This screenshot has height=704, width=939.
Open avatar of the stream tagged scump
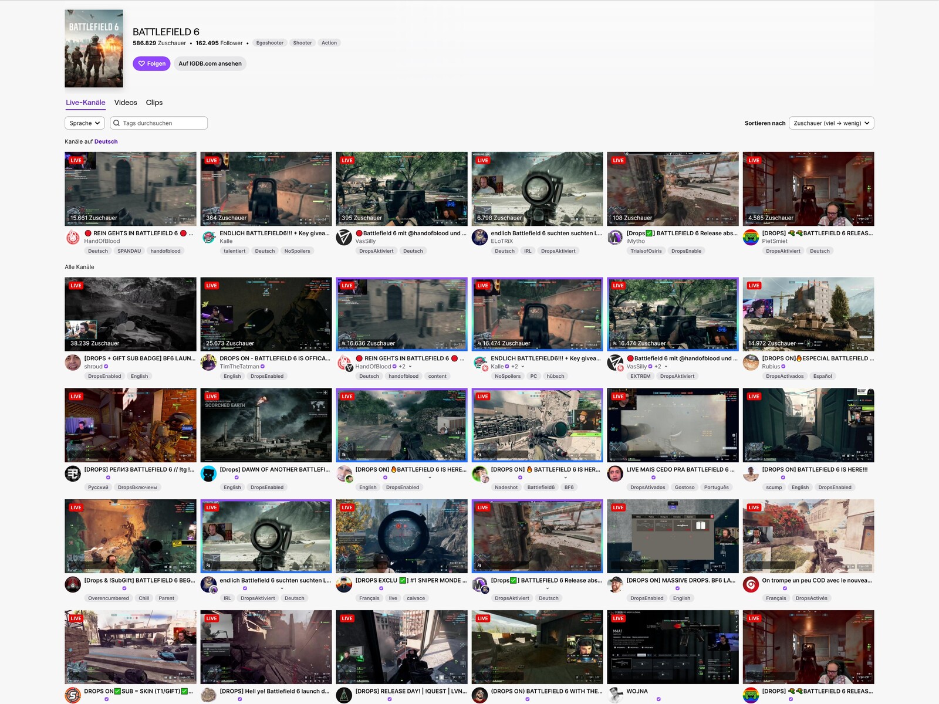point(751,473)
